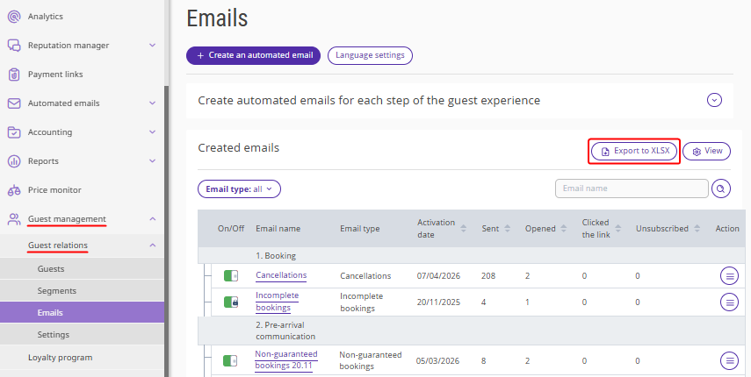The height and width of the screenshot is (377, 751).
Task: Select Loyalty program in sidebar
Action: (x=60, y=357)
